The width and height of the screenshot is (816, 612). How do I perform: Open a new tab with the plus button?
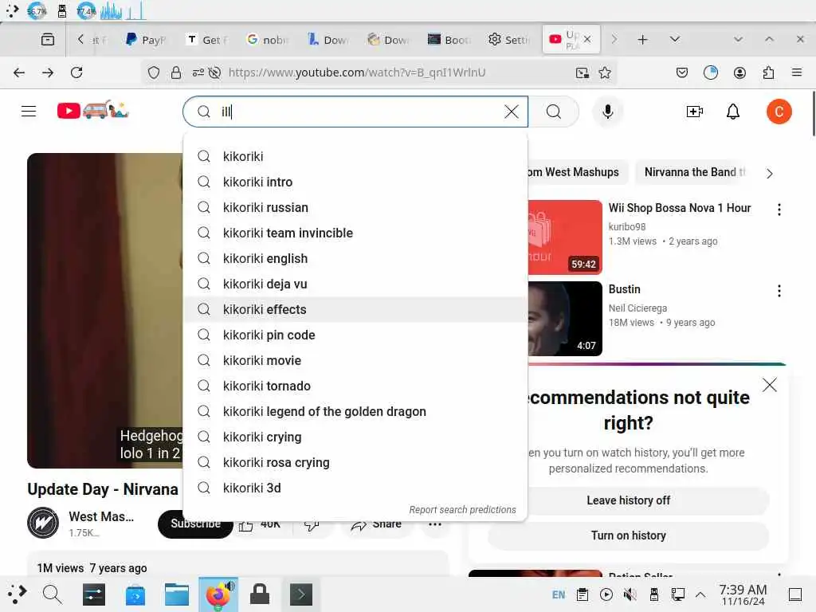pos(643,39)
